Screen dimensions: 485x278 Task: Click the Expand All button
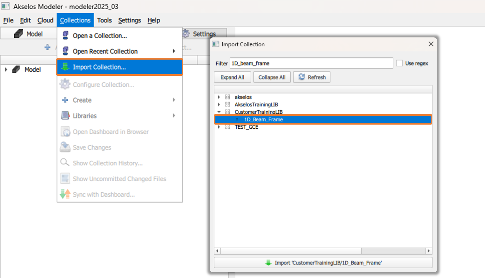coord(233,77)
